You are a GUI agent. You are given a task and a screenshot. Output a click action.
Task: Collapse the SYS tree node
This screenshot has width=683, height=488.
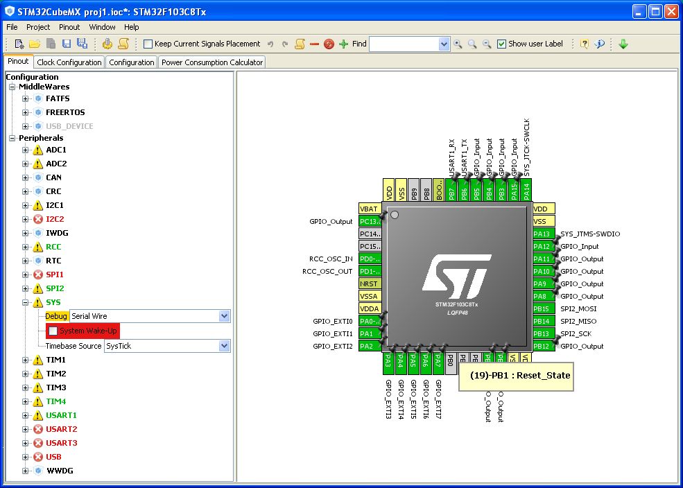click(25, 302)
